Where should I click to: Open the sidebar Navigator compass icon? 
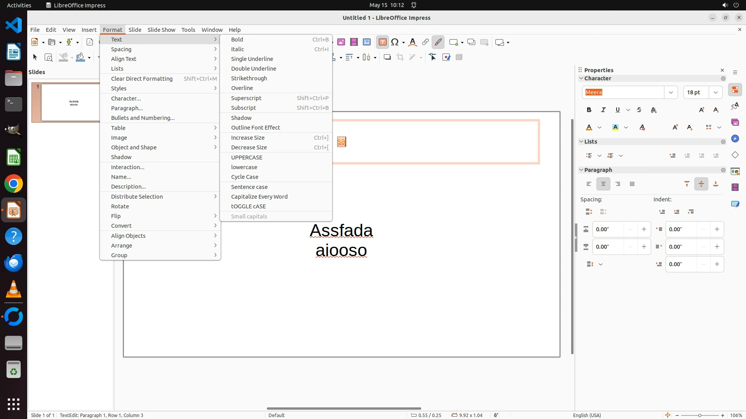pyautogui.click(x=735, y=139)
